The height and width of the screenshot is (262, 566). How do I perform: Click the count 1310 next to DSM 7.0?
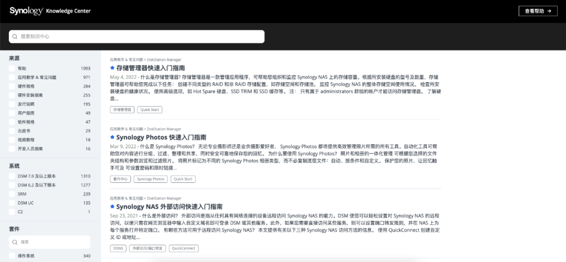[x=85, y=176]
